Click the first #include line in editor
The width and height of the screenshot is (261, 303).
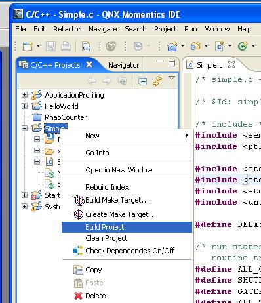tap(228, 135)
